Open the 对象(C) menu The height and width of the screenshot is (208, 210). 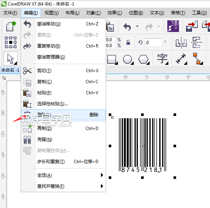93,13
